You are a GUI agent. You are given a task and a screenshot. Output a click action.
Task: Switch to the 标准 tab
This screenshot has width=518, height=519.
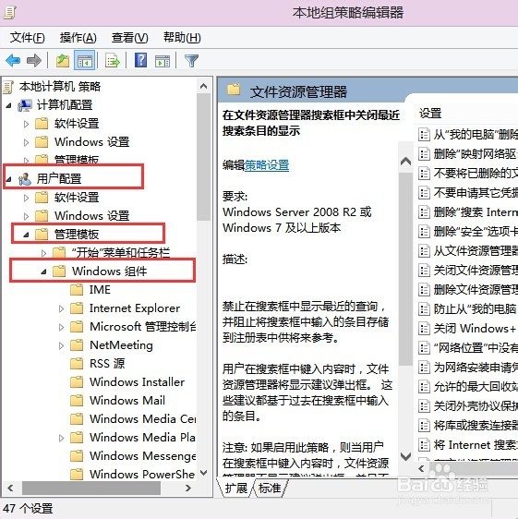pos(270,488)
